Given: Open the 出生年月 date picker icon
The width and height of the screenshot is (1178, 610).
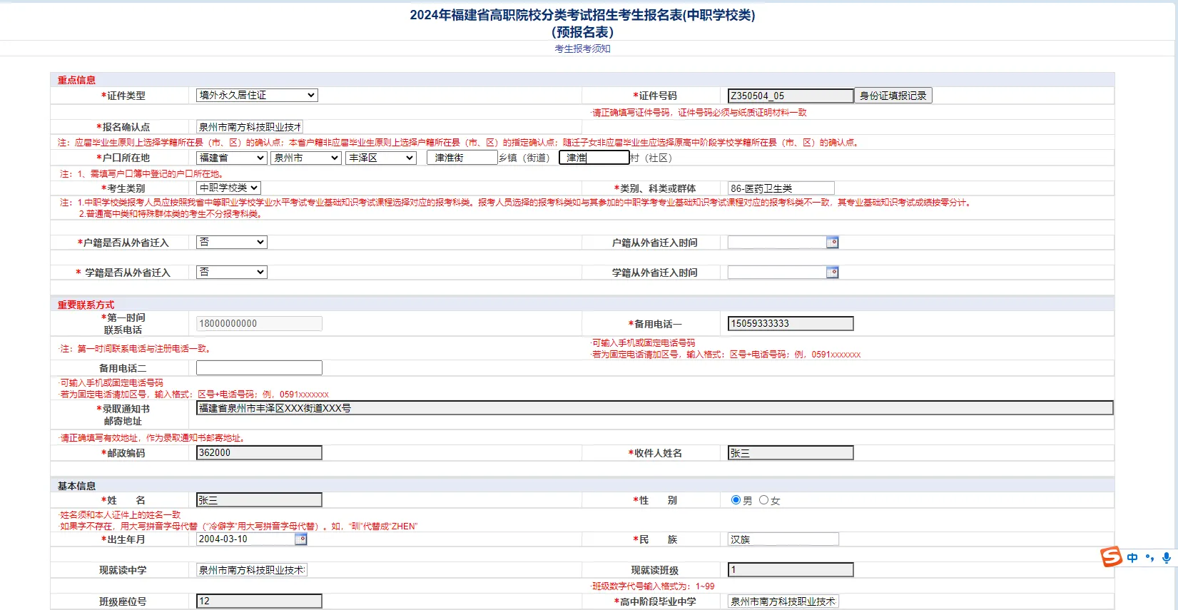Looking at the screenshot, I should [301, 539].
